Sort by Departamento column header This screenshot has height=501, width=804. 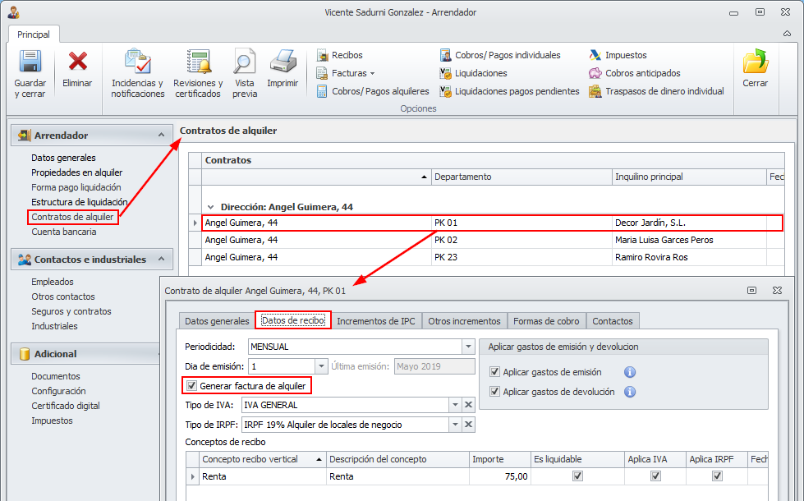click(x=521, y=177)
